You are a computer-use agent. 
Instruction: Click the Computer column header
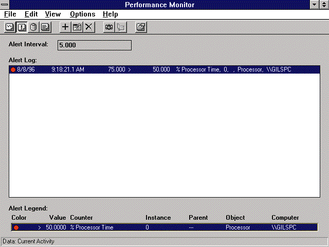[x=285, y=218]
